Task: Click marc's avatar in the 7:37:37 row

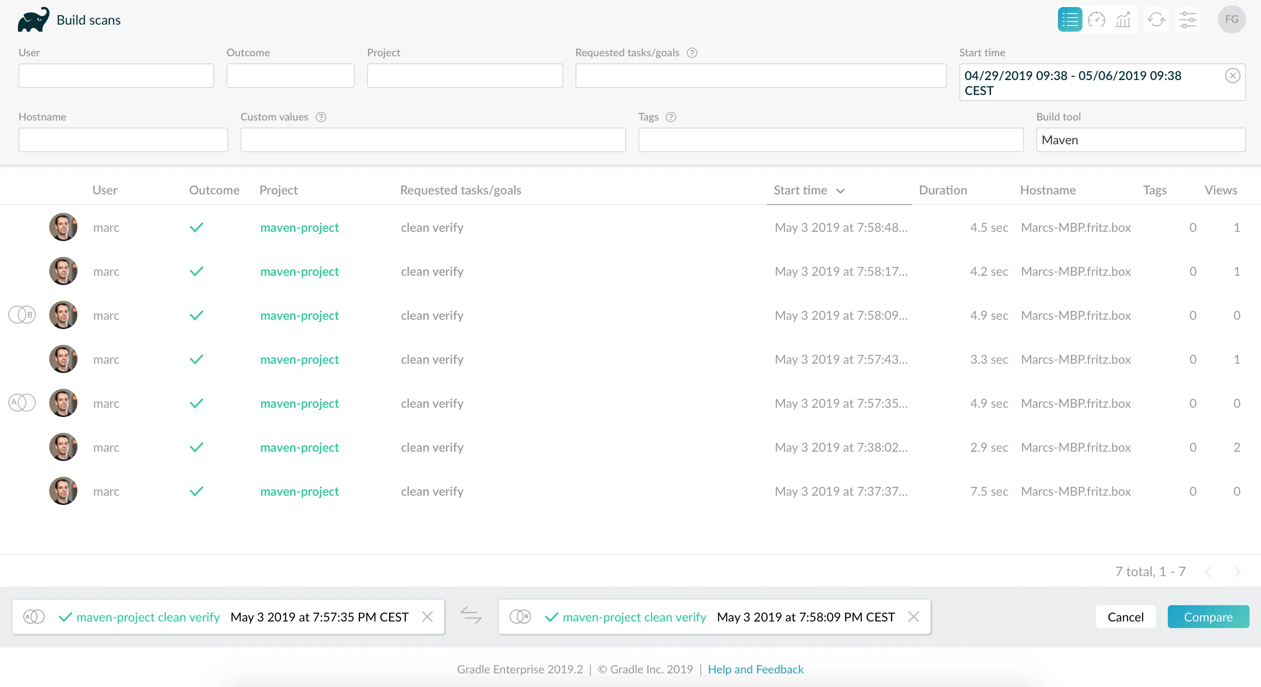Action: pos(63,491)
